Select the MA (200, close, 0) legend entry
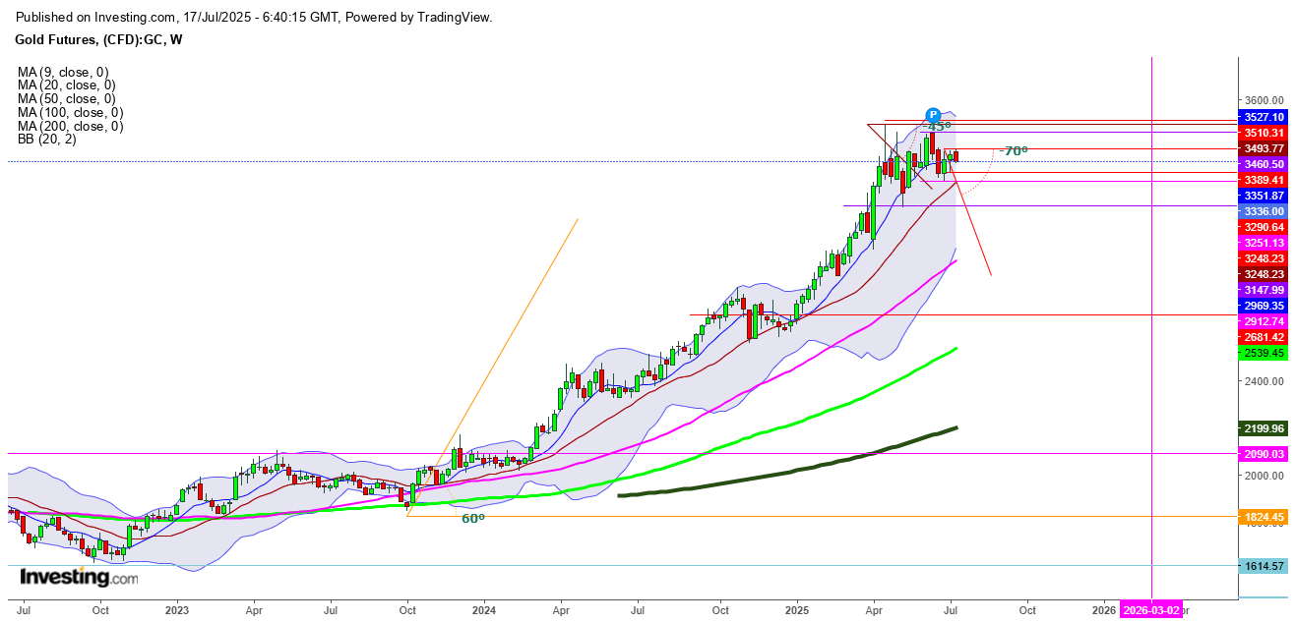The width and height of the screenshot is (1295, 623). (70, 126)
